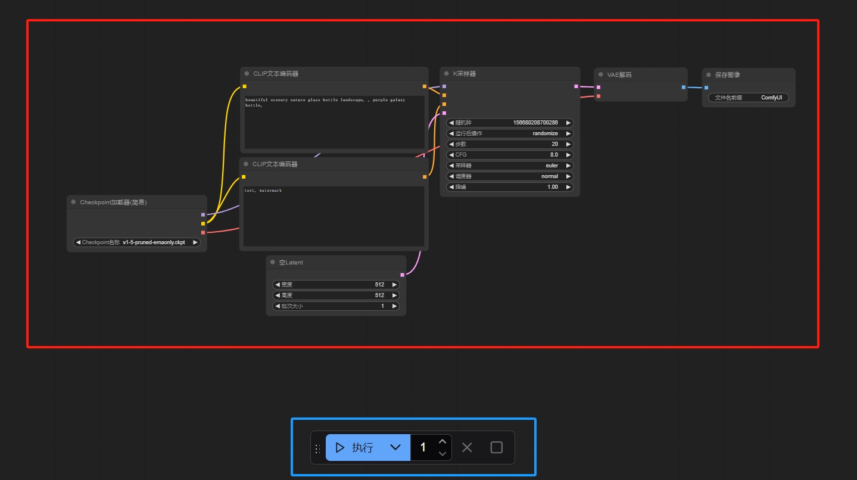Click the 宽度 value 512
857x480 pixels.
pyautogui.click(x=379, y=285)
